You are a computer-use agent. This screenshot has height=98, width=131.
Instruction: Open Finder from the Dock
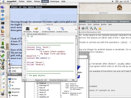3,7
